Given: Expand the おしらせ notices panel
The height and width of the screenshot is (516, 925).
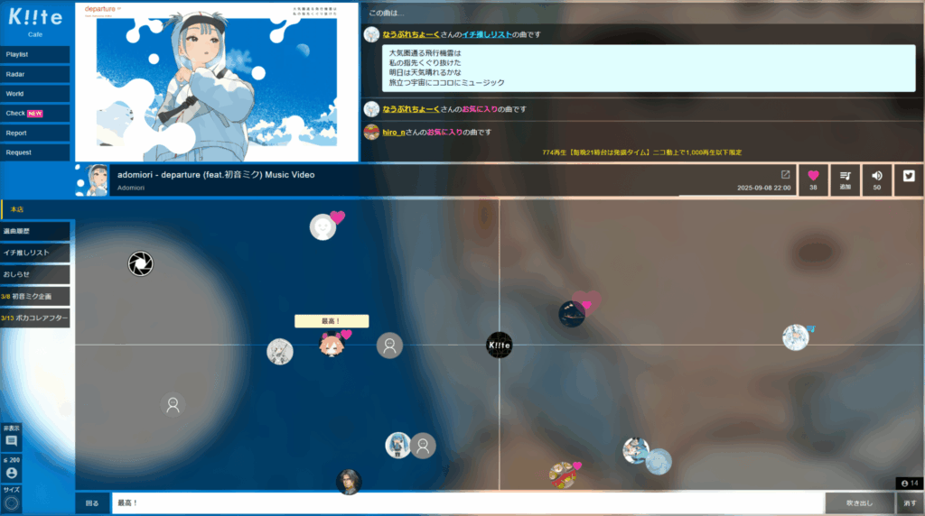Looking at the screenshot, I should [35, 274].
